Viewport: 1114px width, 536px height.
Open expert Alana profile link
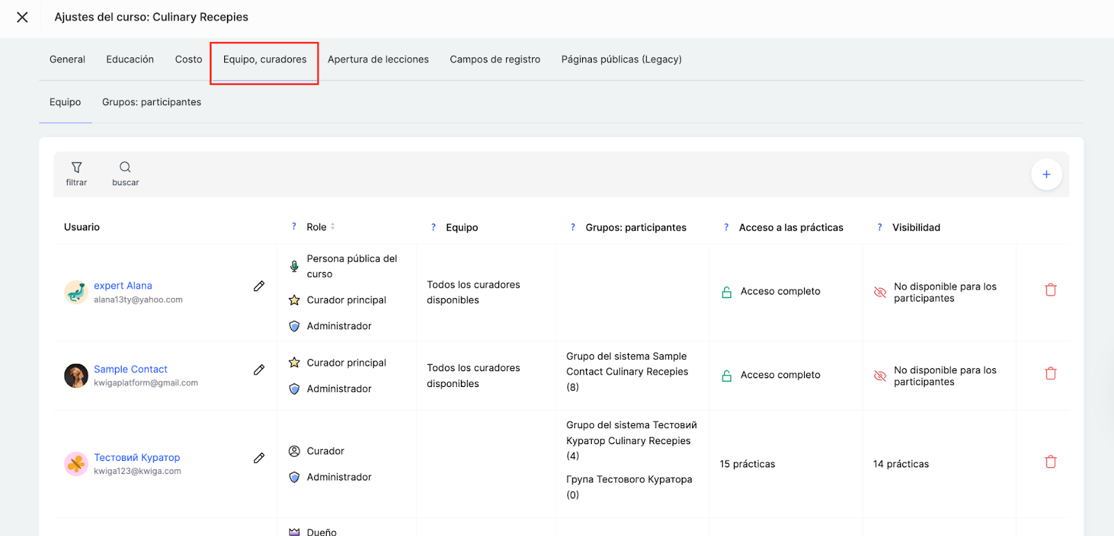pos(123,285)
